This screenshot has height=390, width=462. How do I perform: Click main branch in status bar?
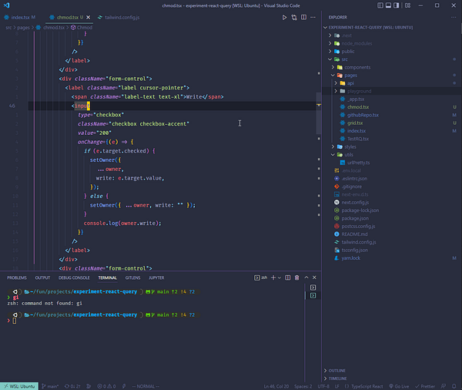point(50,386)
